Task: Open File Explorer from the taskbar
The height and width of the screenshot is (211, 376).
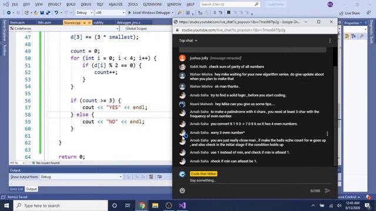Action: click(155, 206)
